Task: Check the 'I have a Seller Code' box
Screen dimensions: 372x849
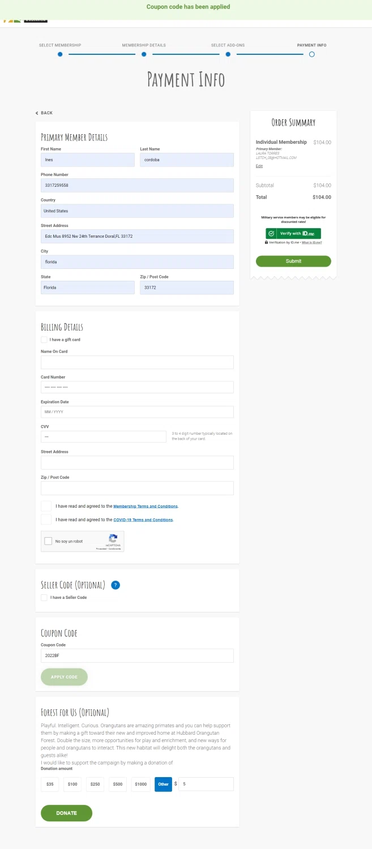Action: [44, 598]
